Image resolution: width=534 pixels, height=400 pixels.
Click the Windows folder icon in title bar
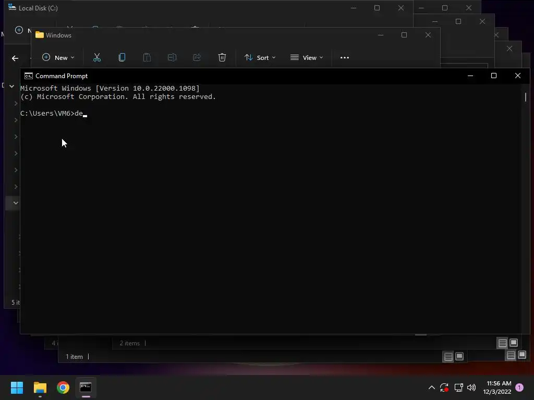tap(40, 35)
